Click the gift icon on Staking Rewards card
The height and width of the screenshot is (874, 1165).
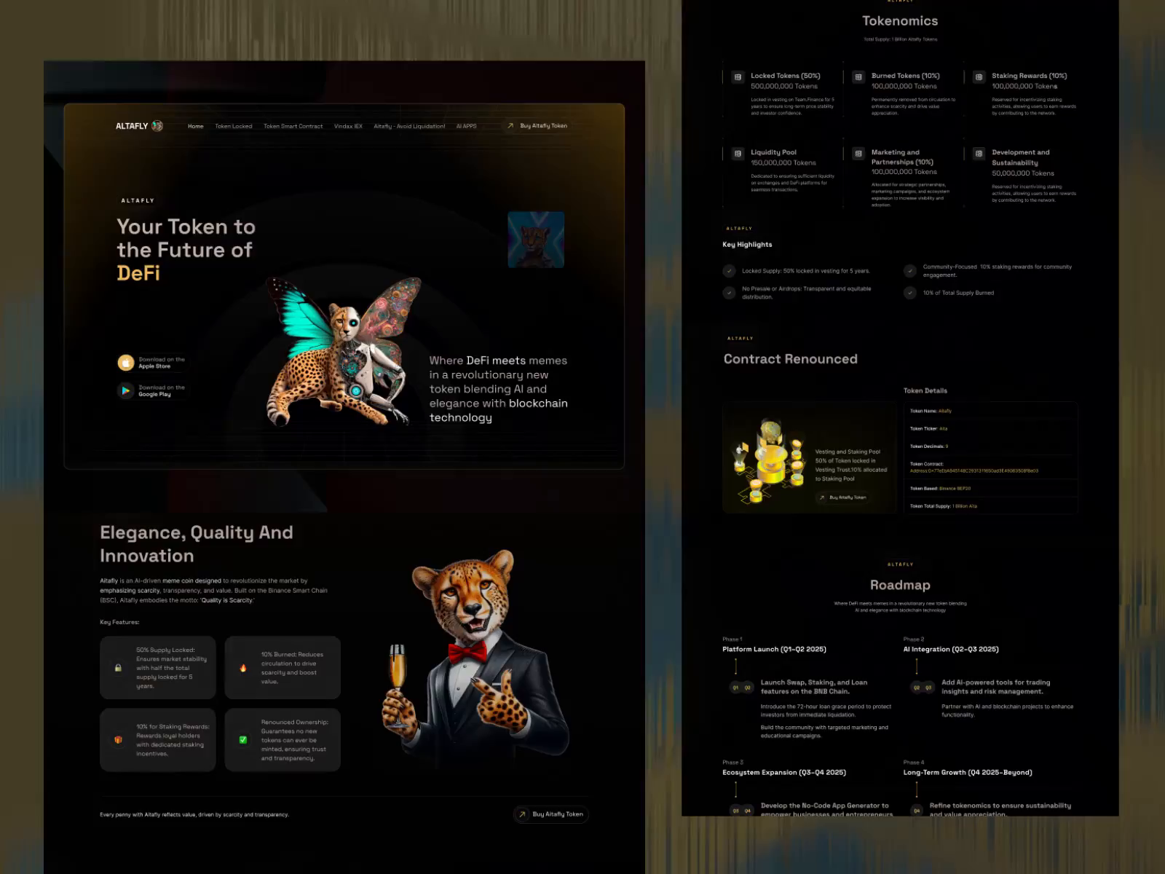pos(118,740)
